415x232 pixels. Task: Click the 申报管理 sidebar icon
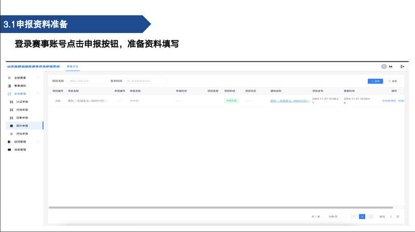click(9, 94)
